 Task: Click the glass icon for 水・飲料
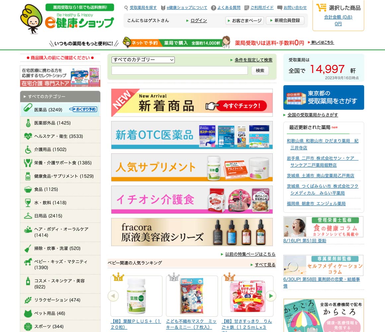point(28,203)
